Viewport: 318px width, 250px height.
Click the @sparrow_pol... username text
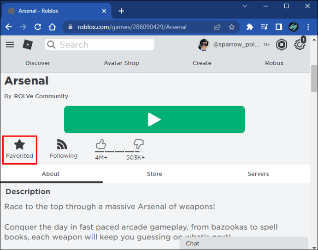click(236, 44)
